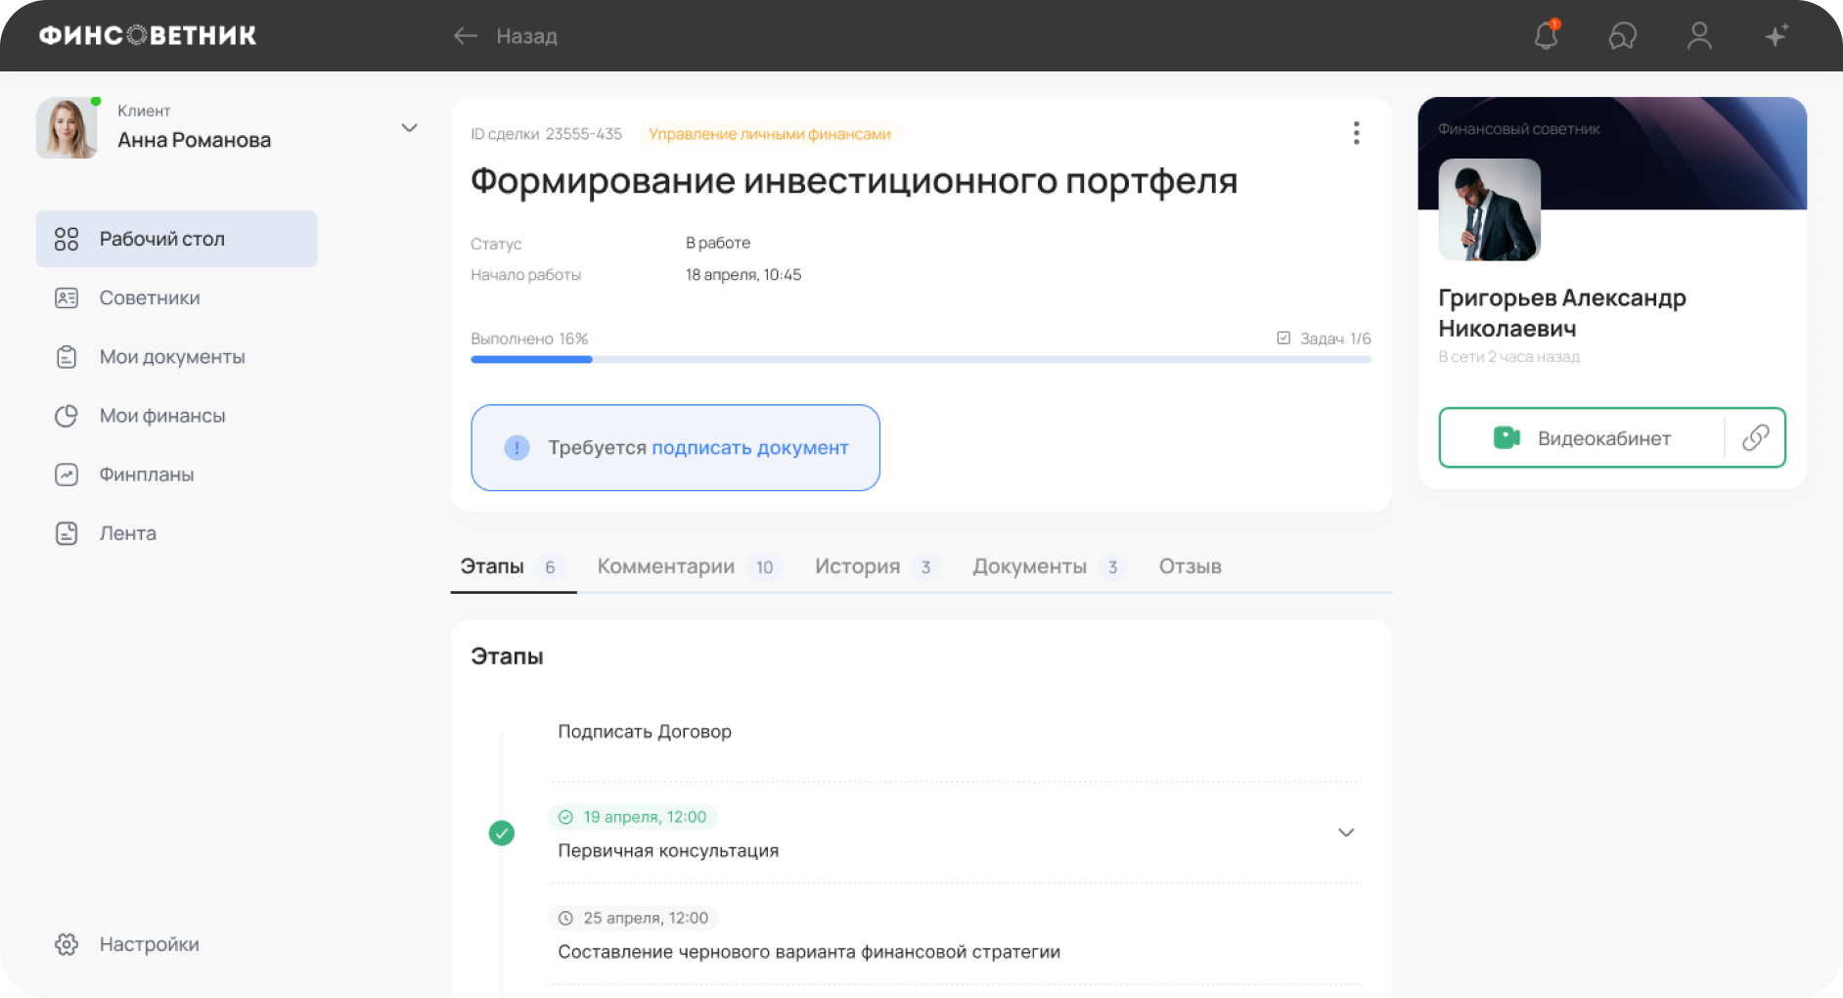Click the 16% completion progress bar
1843x998 pixels.
pyautogui.click(x=921, y=359)
